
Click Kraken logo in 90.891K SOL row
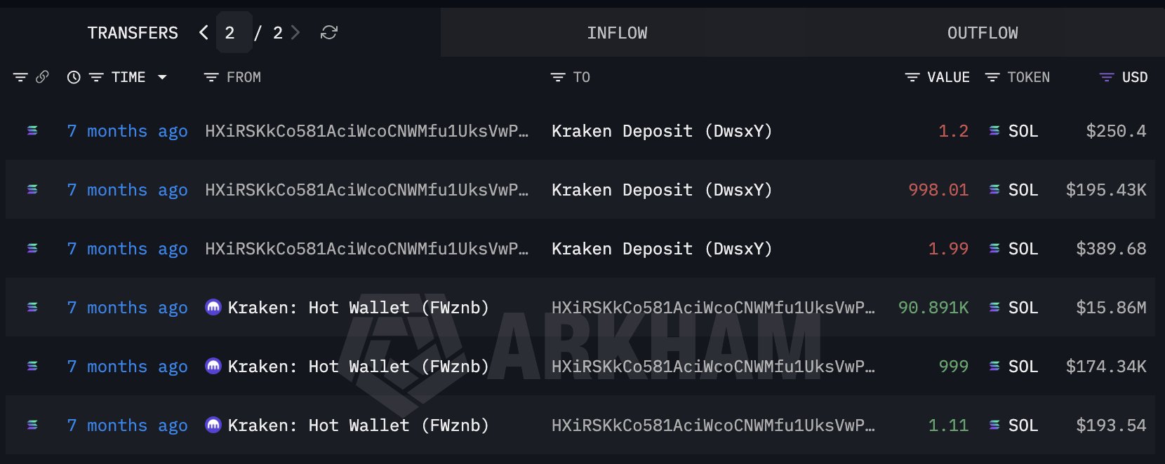(x=213, y=308)
